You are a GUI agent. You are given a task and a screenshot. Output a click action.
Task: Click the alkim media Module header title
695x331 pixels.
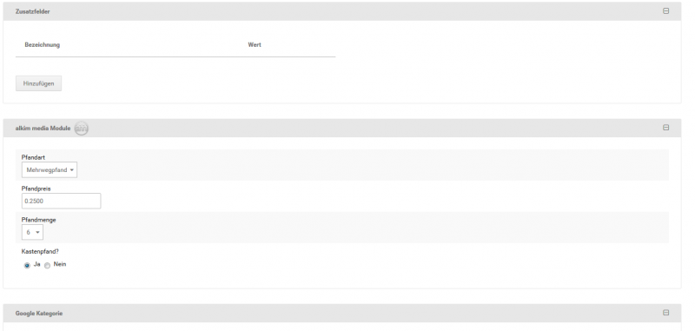point(43,129)
